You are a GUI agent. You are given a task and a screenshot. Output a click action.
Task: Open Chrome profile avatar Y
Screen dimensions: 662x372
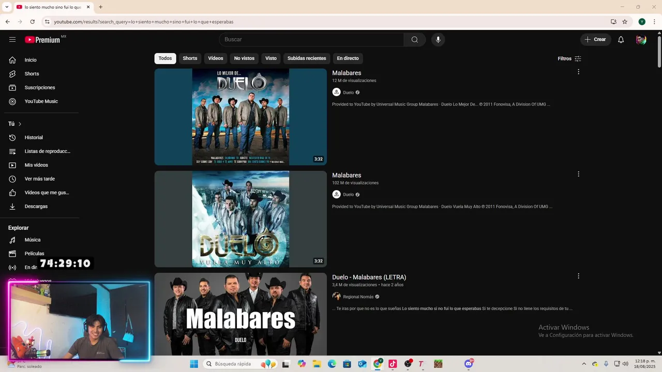tap(642, 22)
